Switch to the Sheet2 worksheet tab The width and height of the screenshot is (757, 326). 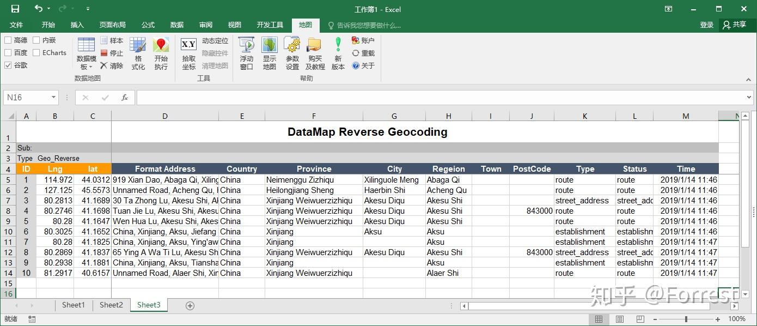[111, 305]
